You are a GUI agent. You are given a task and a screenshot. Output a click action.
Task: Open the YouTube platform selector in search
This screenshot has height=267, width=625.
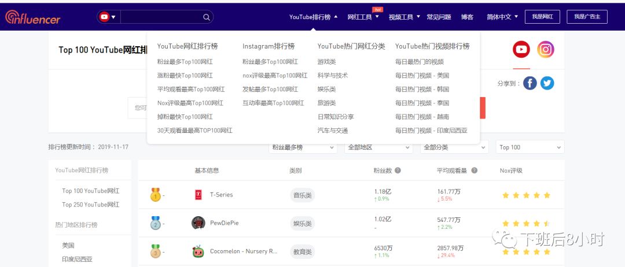[x=108, y=17]
